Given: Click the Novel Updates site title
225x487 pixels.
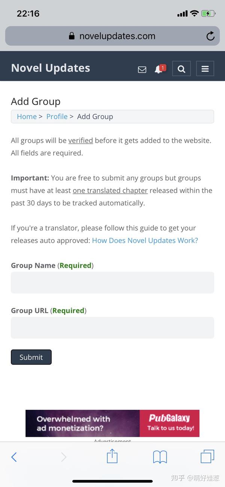Looking at the screenshot, I should click(51, 68).
